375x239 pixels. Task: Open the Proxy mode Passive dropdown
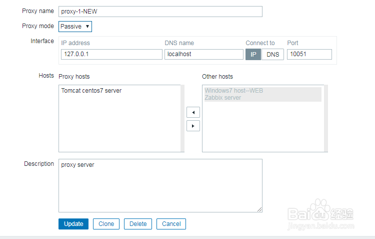point(75,27)
